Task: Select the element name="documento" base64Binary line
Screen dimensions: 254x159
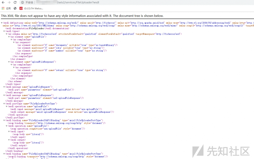Action: [68, 45]
